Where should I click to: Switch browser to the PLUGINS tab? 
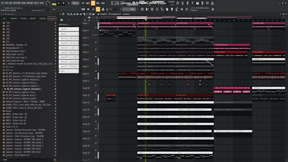coord(23,19)
